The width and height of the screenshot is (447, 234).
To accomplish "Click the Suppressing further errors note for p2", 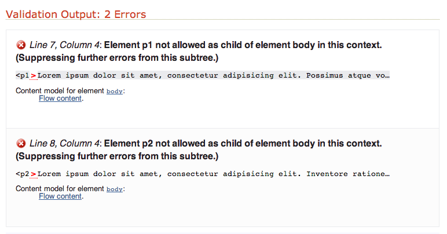I will pos(117,156).
